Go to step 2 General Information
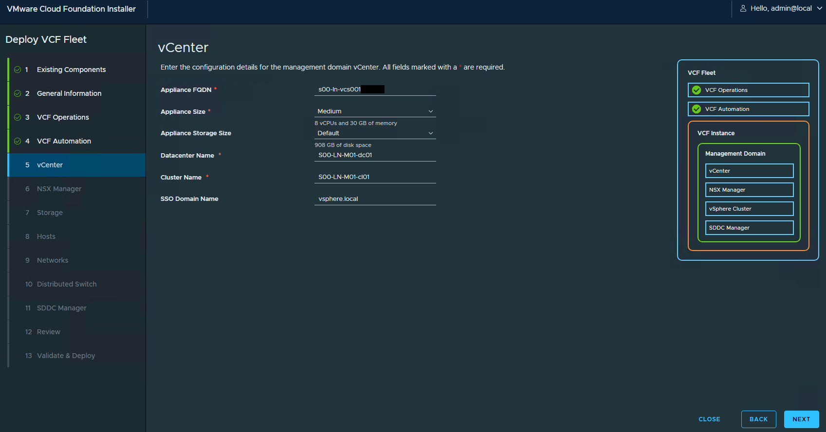The image size is (826, 432). coord(76,93)
